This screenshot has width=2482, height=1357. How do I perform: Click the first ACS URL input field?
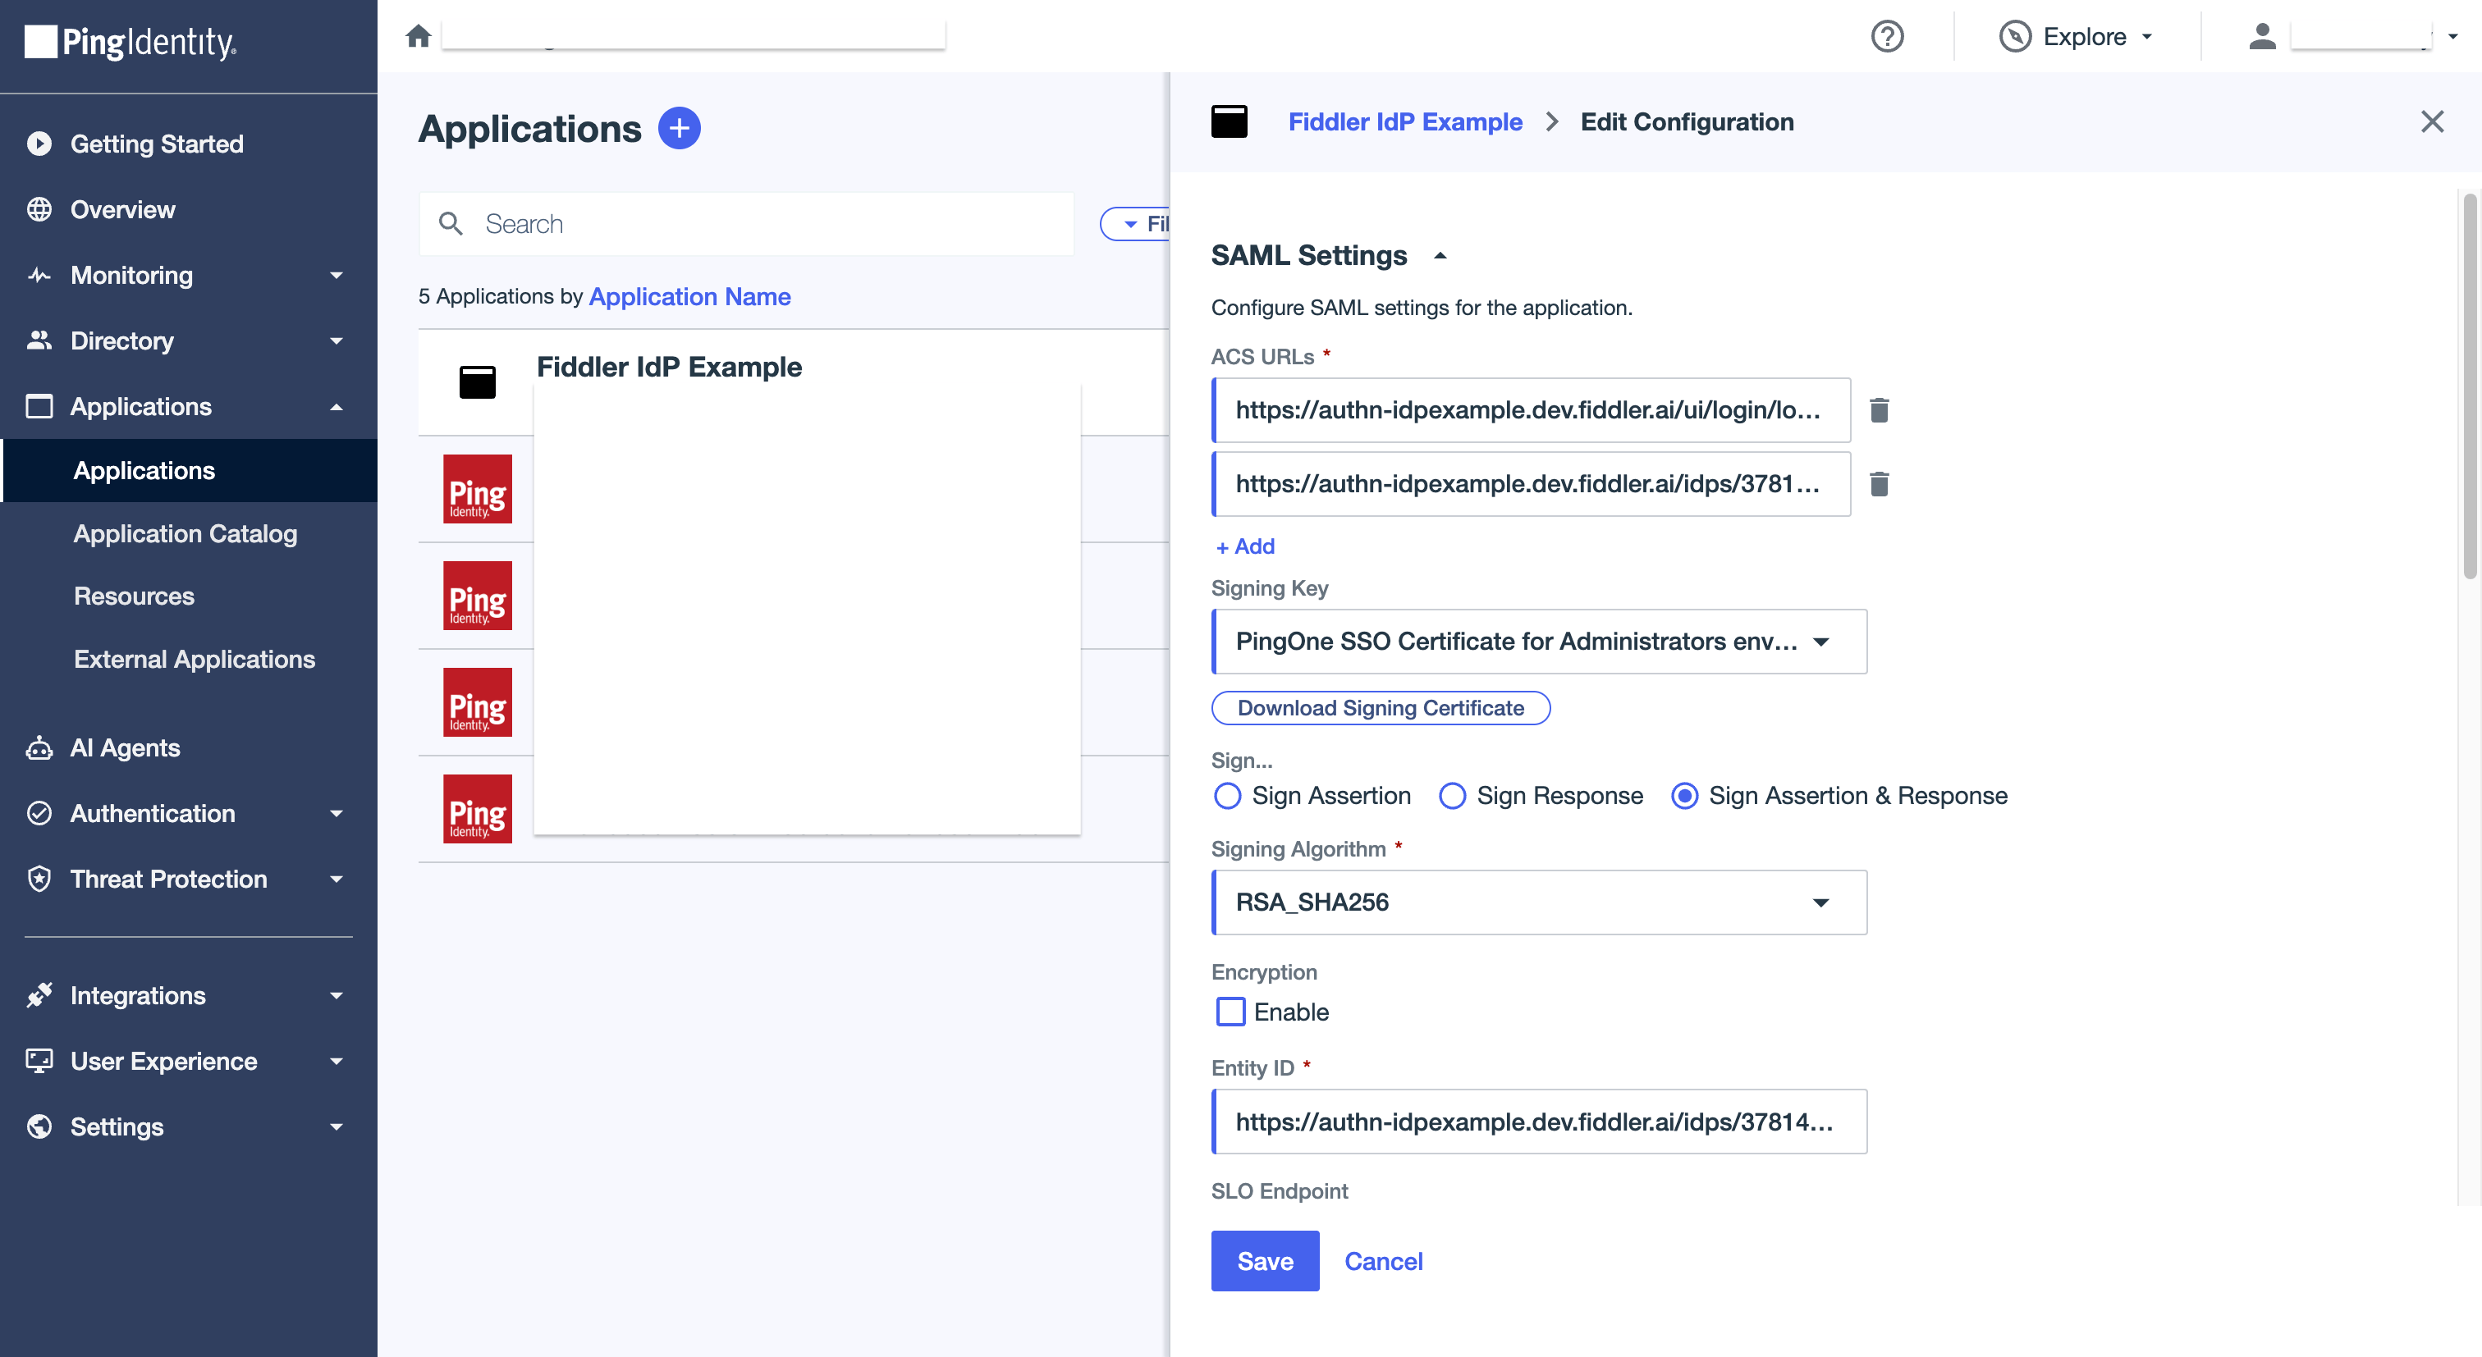(1531, 410)
